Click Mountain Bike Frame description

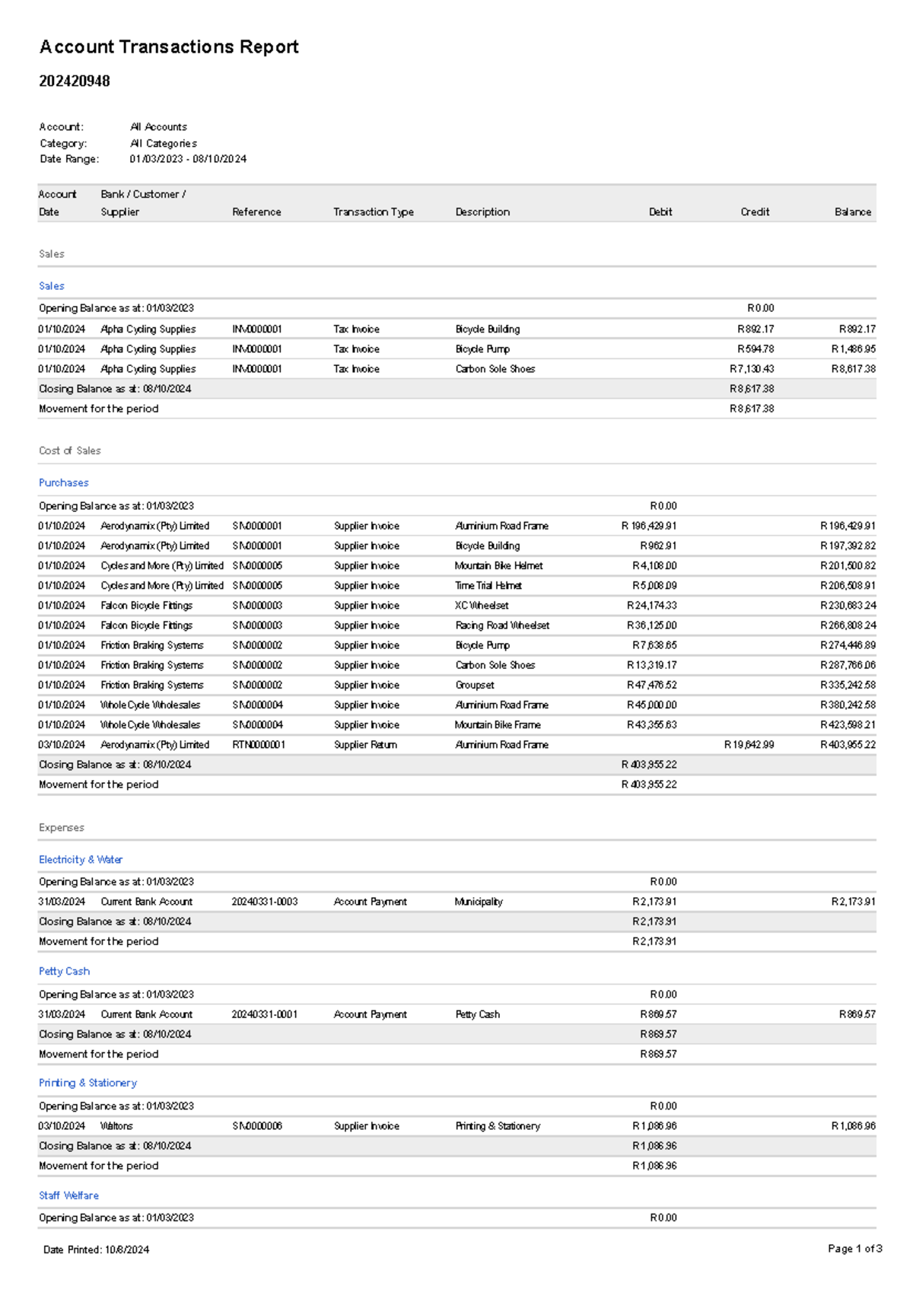click(x=498, y=725)
